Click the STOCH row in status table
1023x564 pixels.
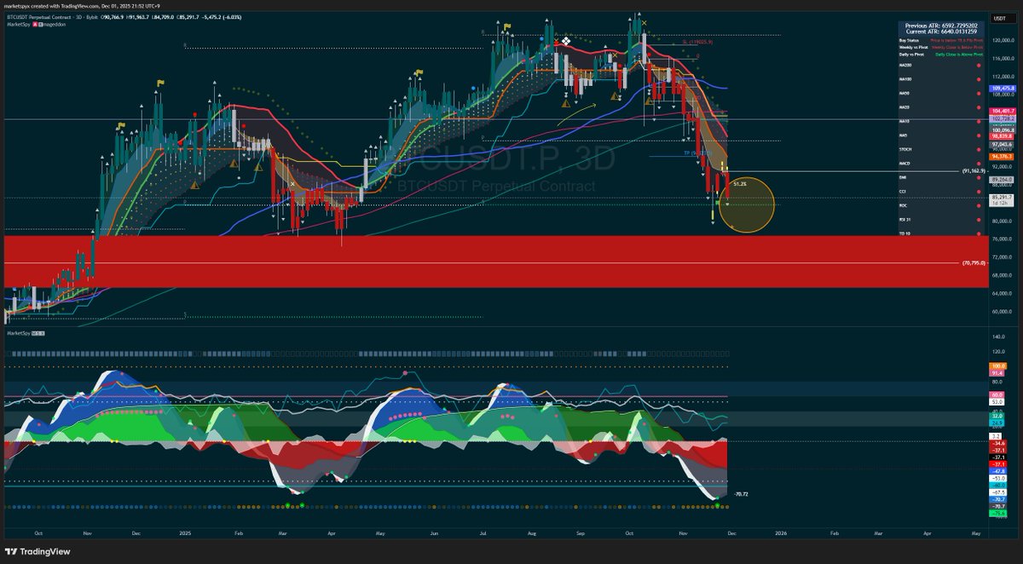click(x=941, y=149)
